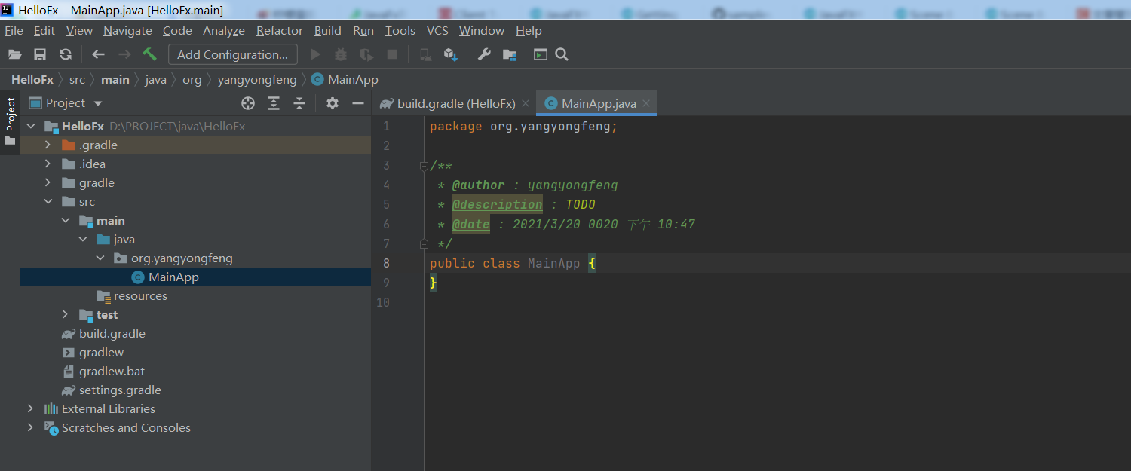
Task: Open the Build menu
Action: coord(327,30)
